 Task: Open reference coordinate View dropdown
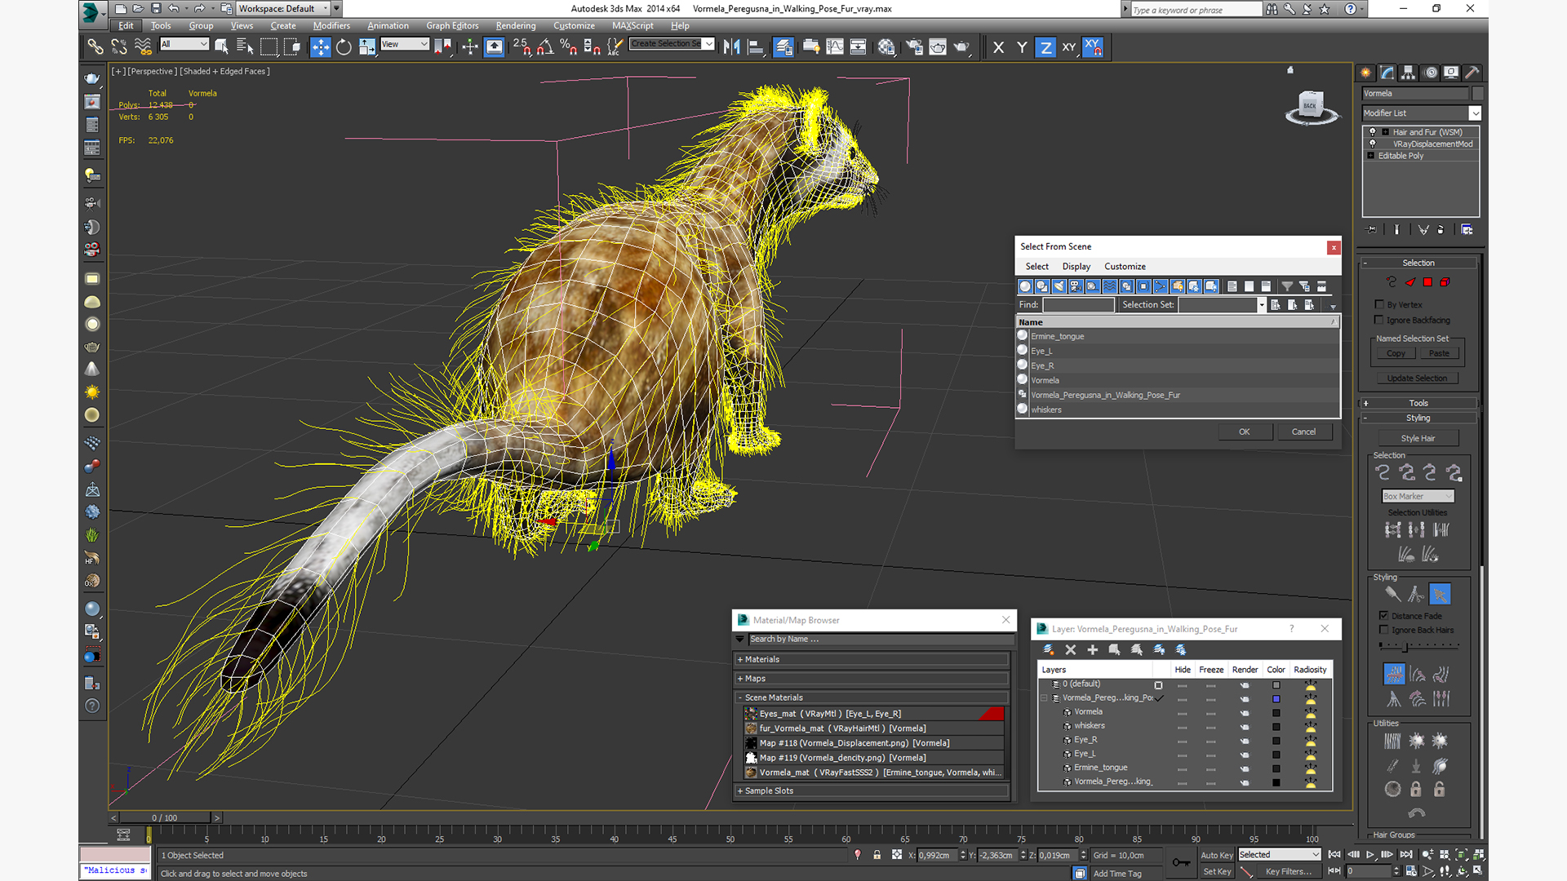(405, 44)
